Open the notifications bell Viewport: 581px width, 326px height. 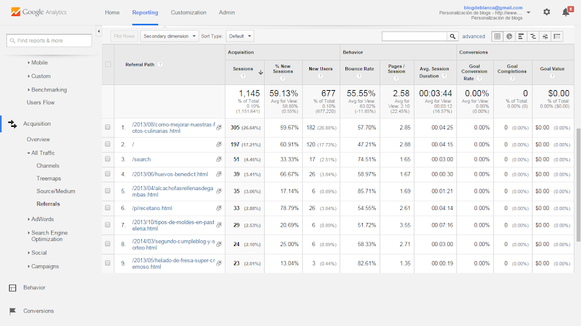click(x=567, y=12)
